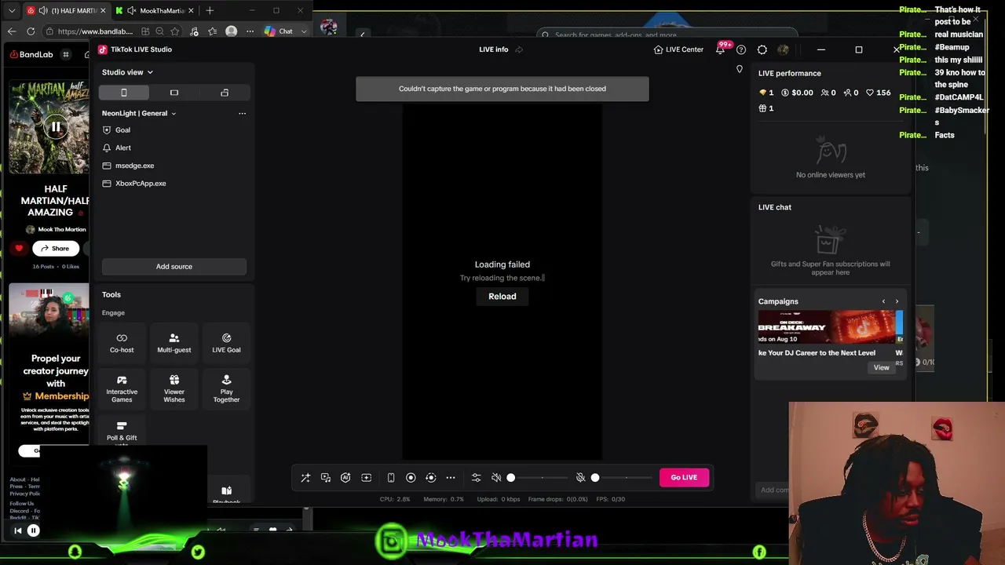1005x565 pixels.
Task: Click the Add source button
Action: pyautogui.click(x=174, y=267)
